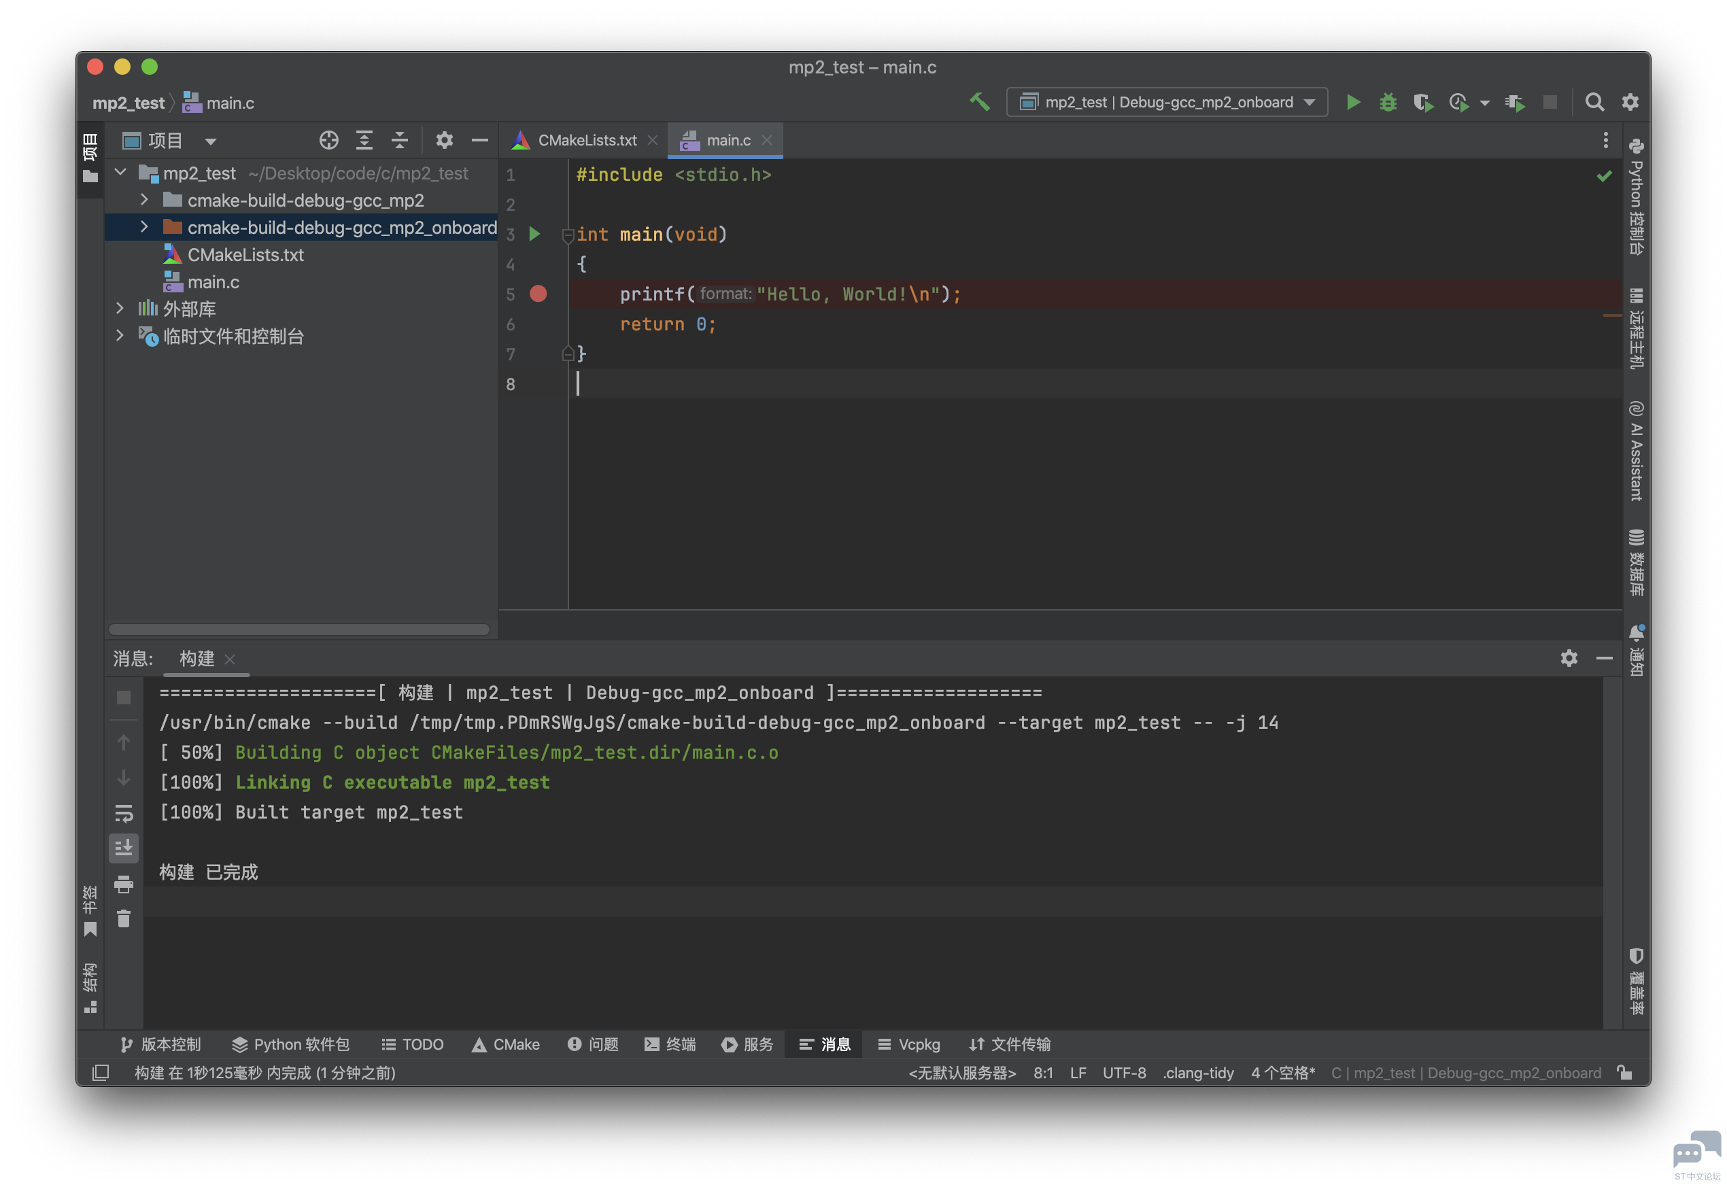The width and height of the screenshot is (1727, 1187).
Task: Open messages panel settings gear
Action: click(1569, 657)
